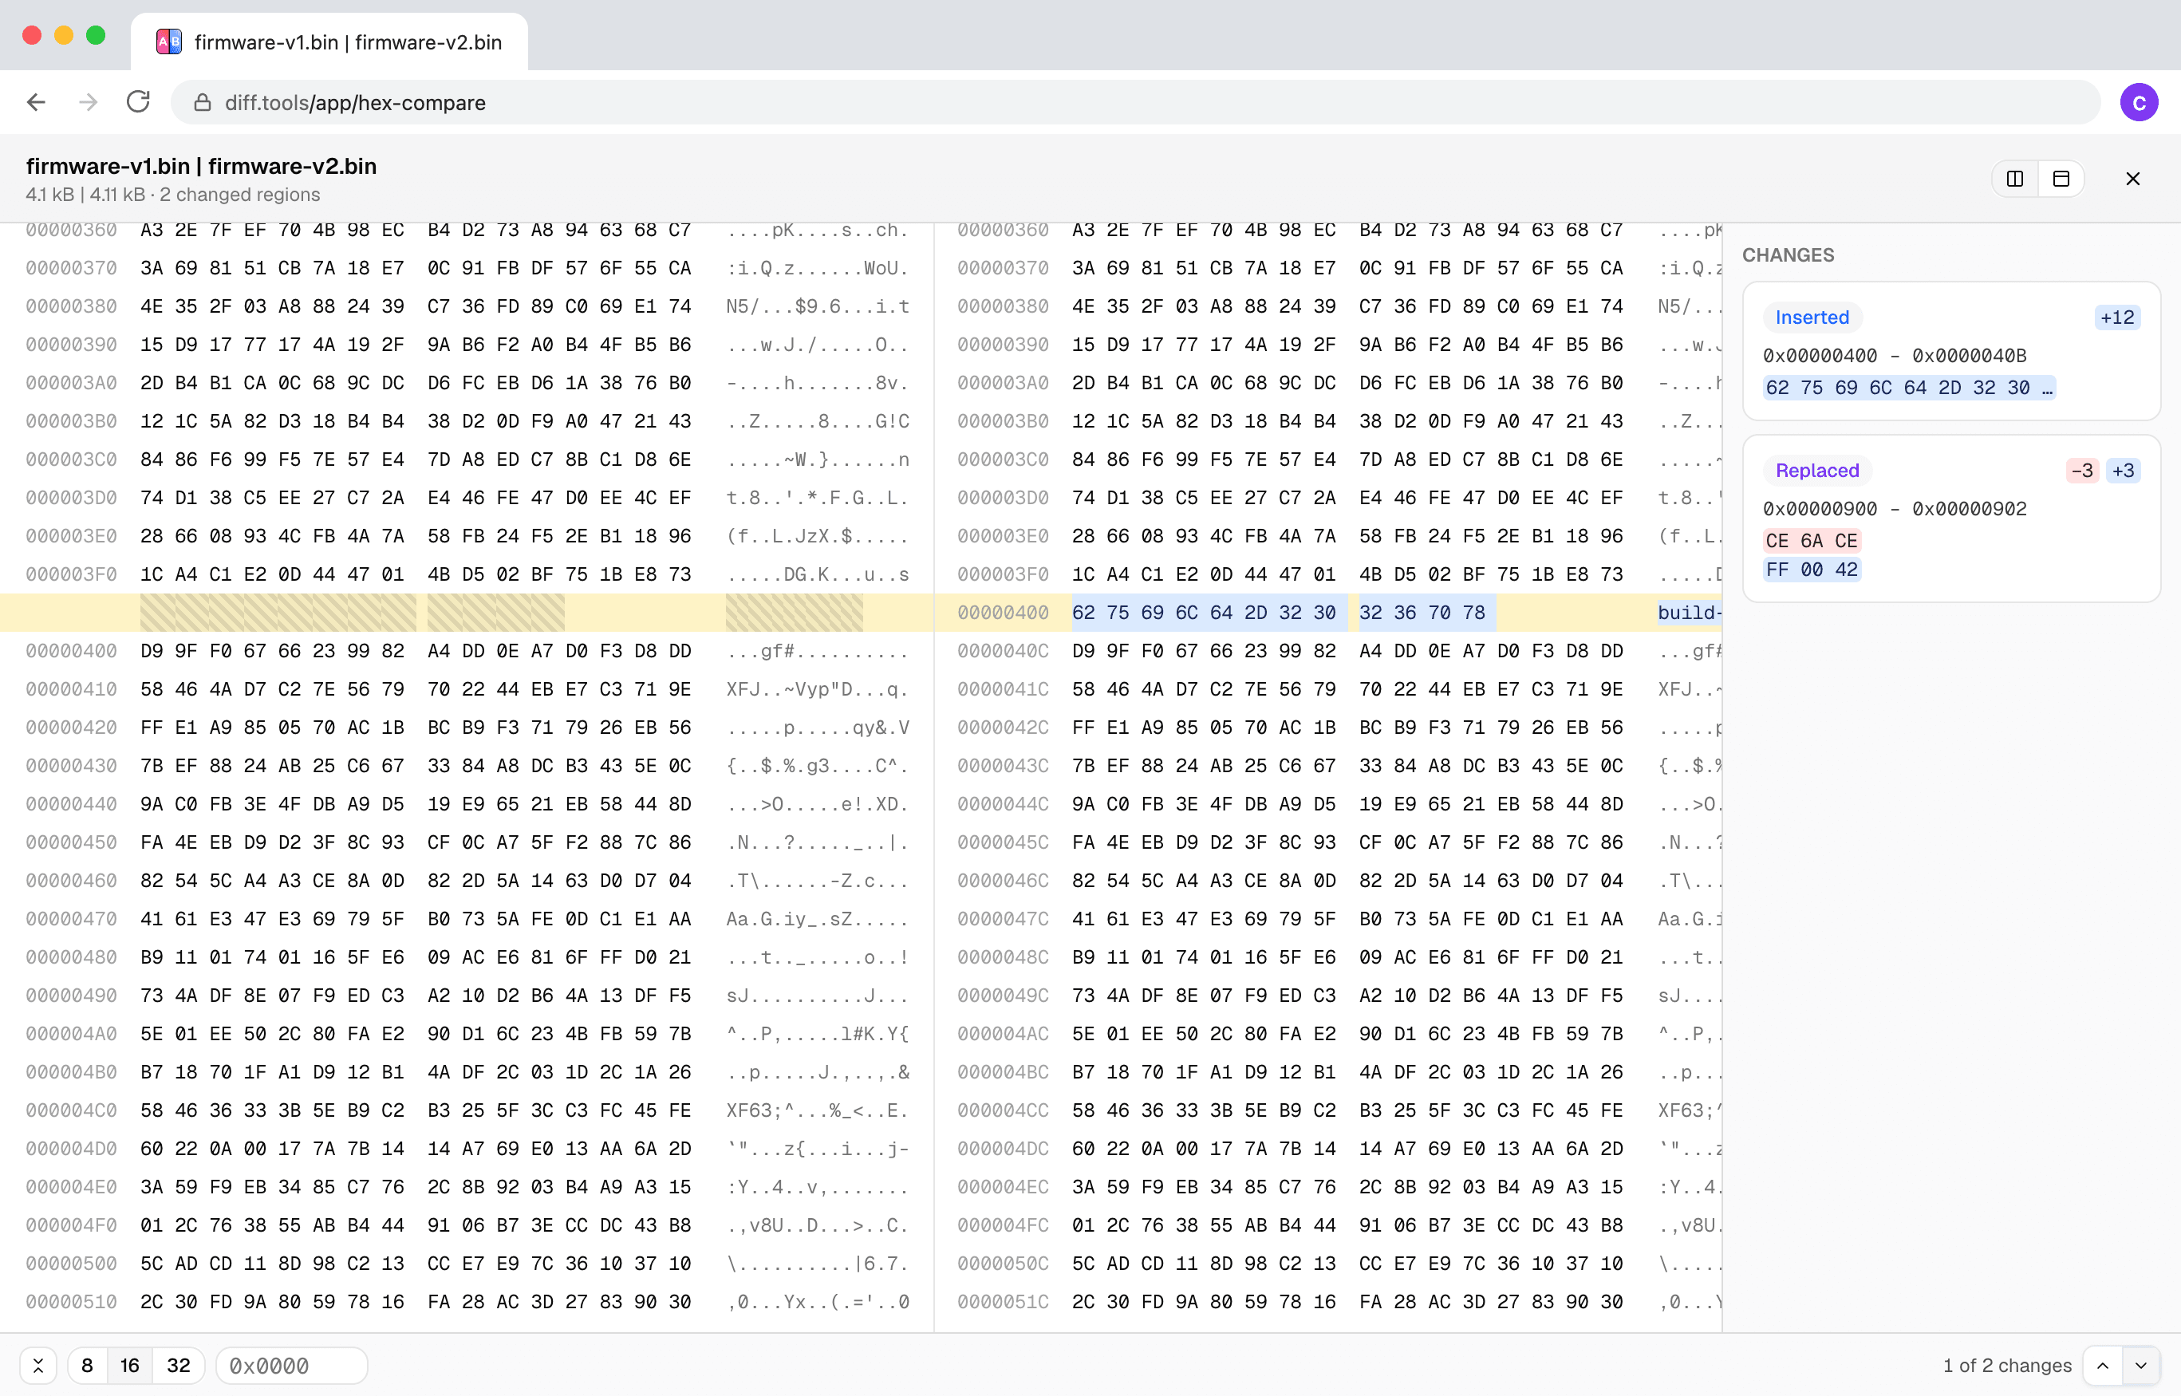Click left pane offset 00000400

pos(71,651)
